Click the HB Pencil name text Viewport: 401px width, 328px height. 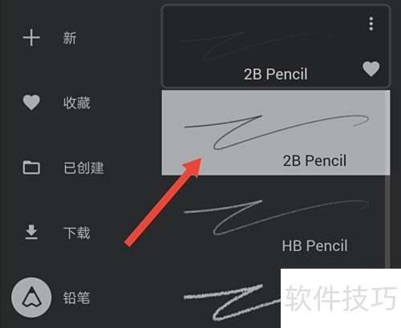point(314,246)
